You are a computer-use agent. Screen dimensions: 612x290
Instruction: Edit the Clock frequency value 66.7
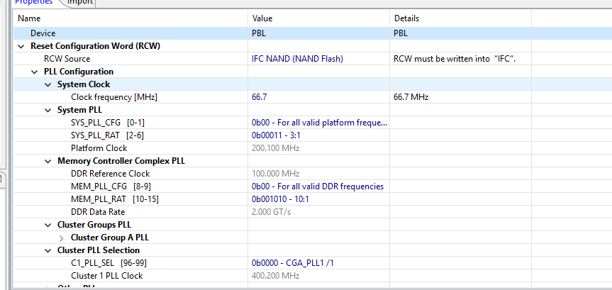coord(318,97)
